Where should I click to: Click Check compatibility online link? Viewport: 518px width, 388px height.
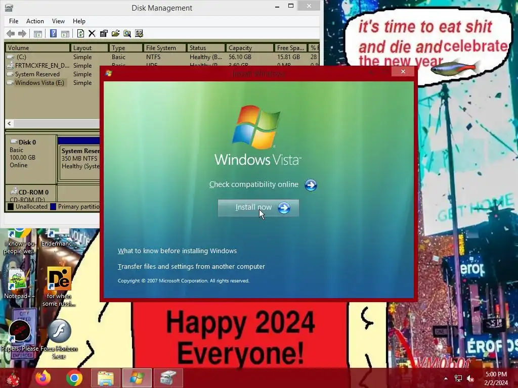pos(254,184)
